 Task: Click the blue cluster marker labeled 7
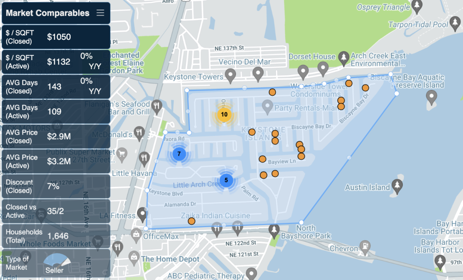pyautogui.click(x=179, y=154)
